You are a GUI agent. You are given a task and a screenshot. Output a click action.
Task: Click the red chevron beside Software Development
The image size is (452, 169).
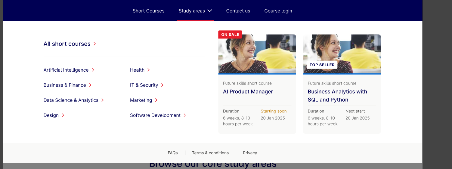[185, 115]
